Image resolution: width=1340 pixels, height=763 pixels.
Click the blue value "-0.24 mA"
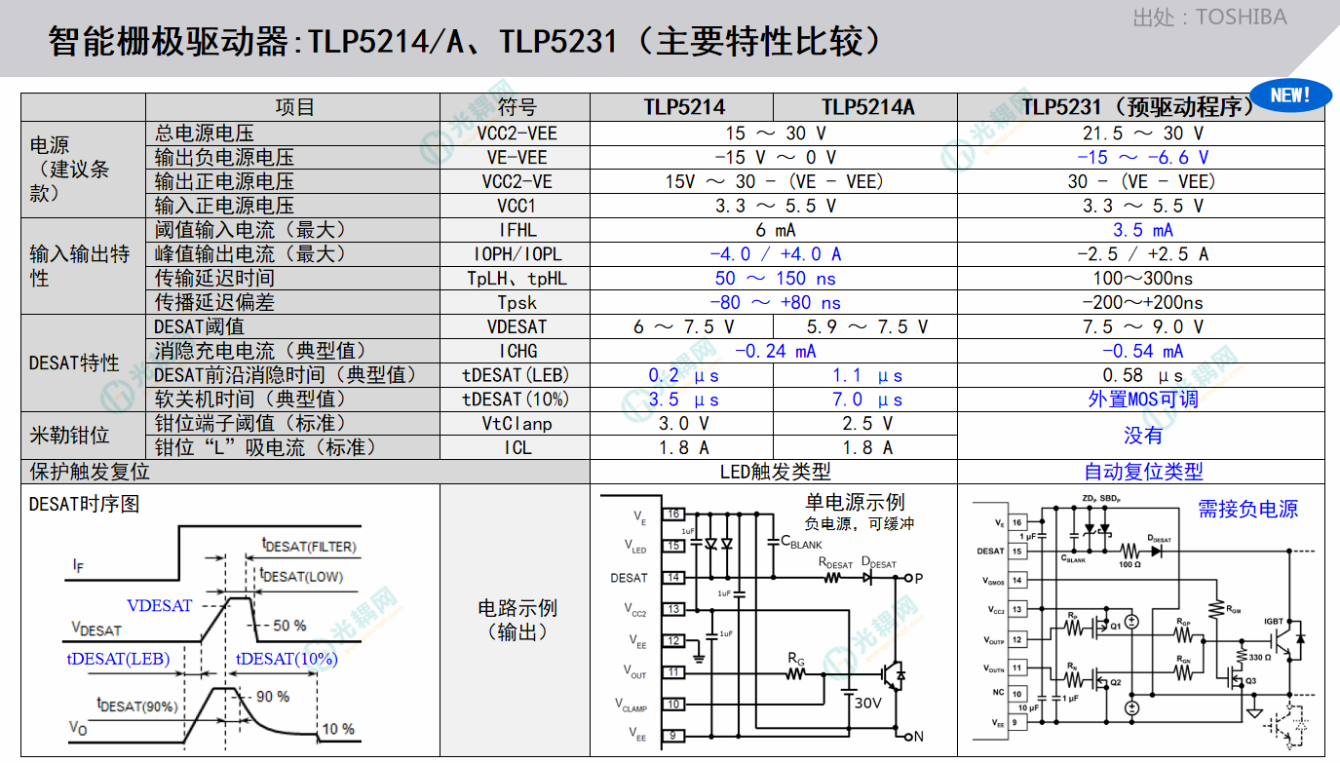coord(775,351)
